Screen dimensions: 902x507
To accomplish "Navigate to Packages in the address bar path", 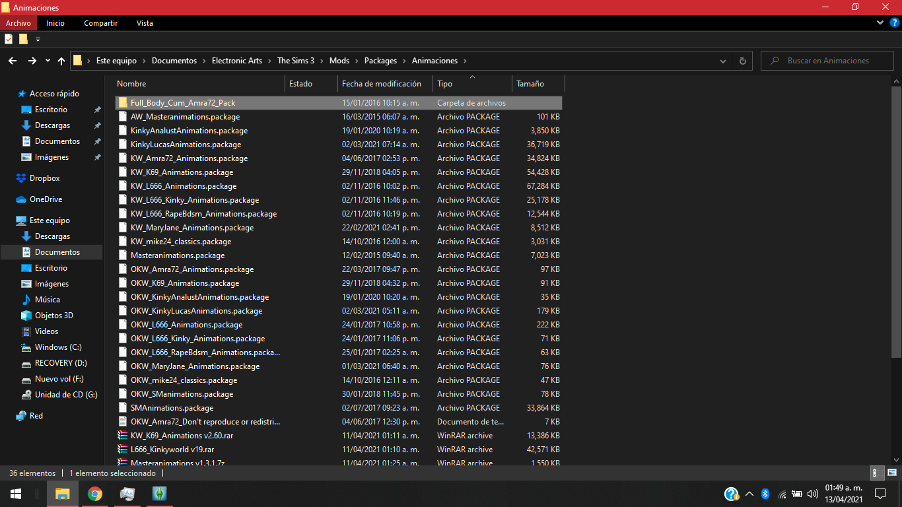I will coord(380,61).
